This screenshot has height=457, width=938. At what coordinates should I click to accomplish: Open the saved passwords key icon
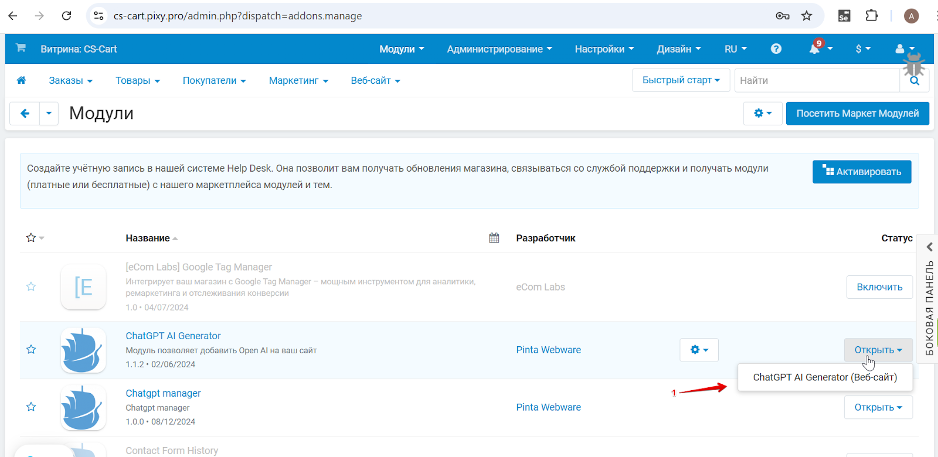(x=782, y=16)
